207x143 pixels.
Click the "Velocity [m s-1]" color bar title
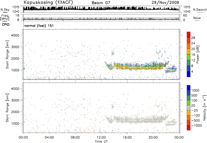[x=204, y=108]
